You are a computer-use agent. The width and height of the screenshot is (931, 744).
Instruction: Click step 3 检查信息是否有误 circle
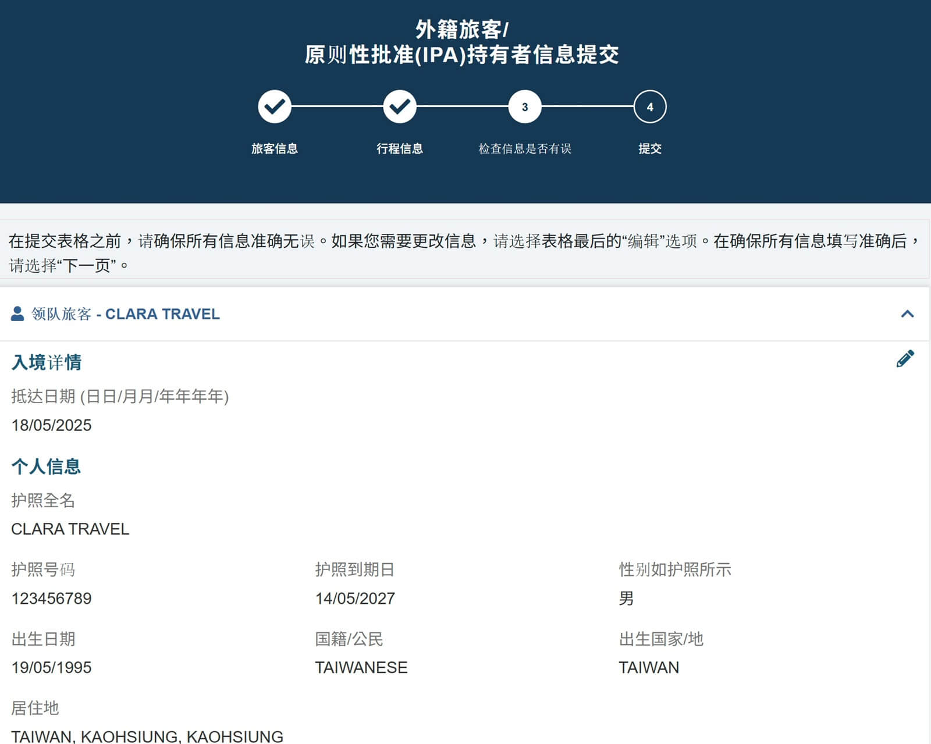pyautogui.click(x=524, y=106)
